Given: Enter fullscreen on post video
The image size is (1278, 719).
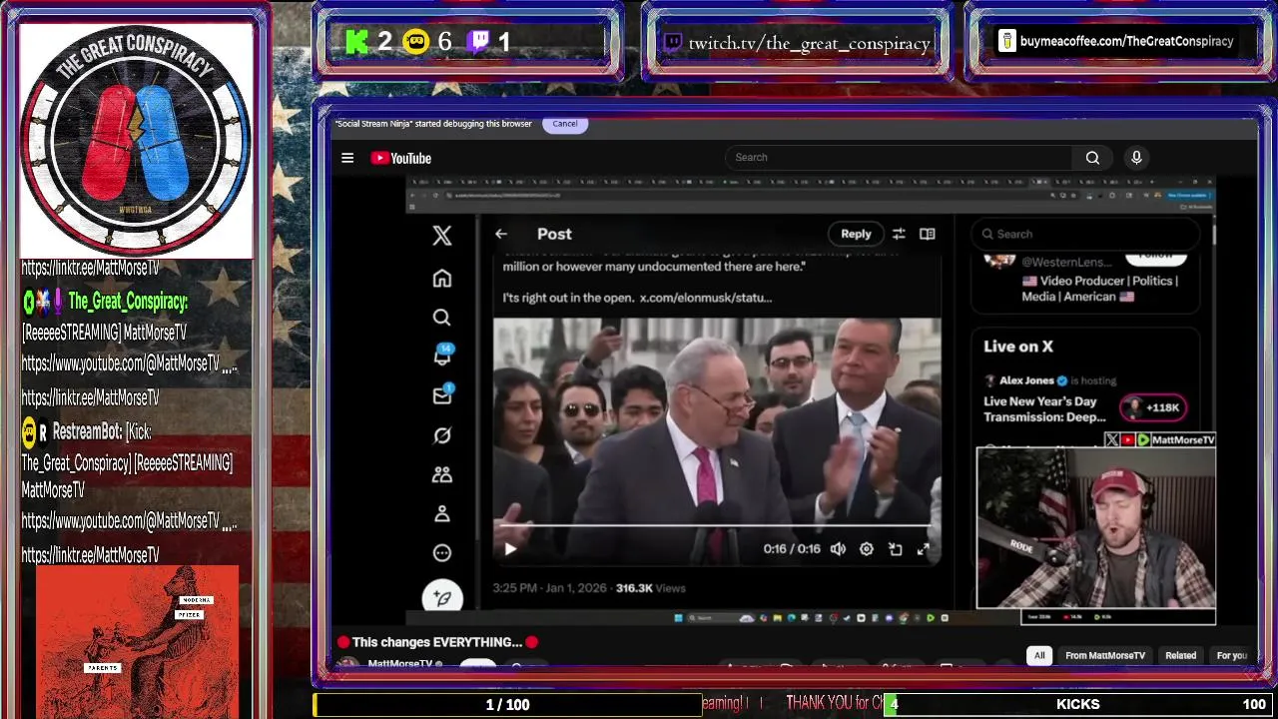Looking at the screenshot, I should 924,549.
